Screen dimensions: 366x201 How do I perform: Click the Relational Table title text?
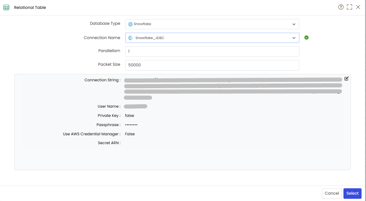pyautogui.click(x=30, y=8)
